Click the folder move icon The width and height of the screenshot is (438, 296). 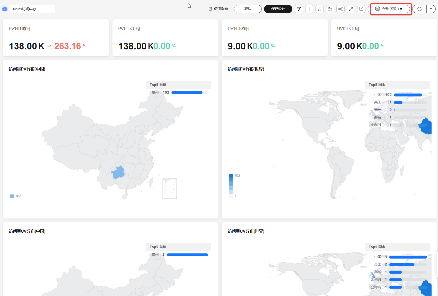(x=330, y=9)
